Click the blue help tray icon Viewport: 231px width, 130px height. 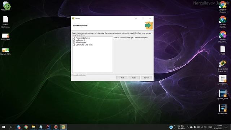tap(171, 127)
